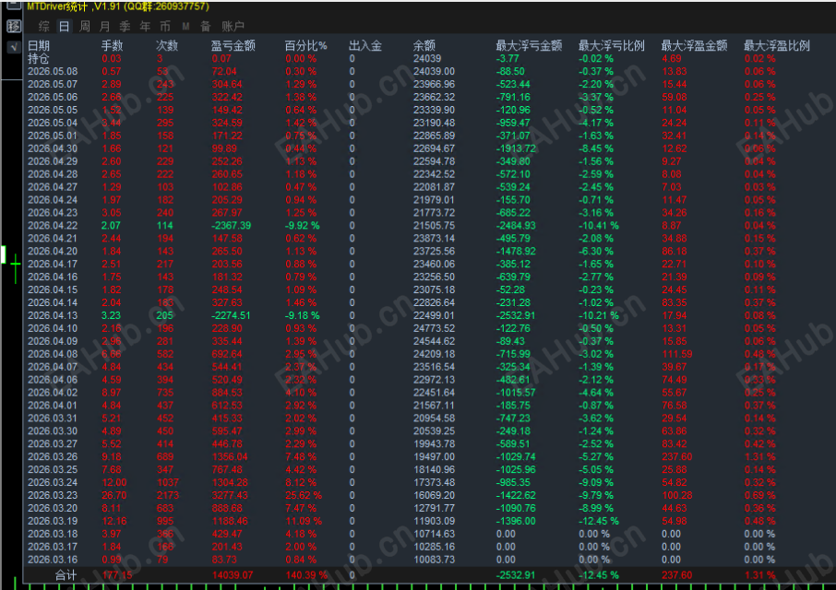836x590 pixels.
Task: Switch to the 综 (summary) tab
Action: coord(44,26)
